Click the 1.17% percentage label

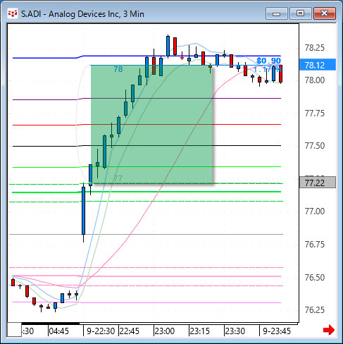tap(268, 69)
